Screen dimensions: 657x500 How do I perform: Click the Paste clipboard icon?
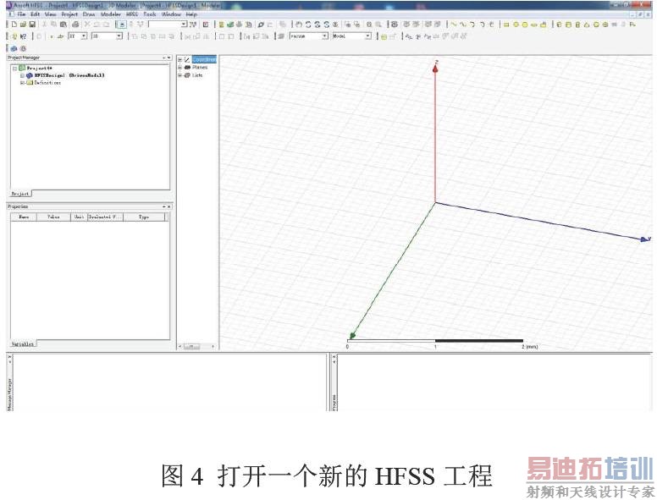pos(63,25)
